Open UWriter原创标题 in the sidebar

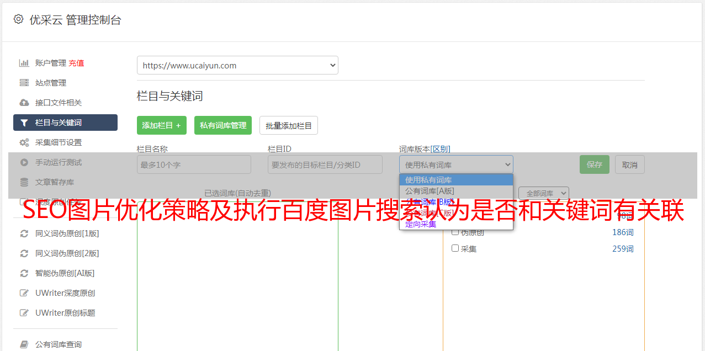pyautogui.click(x=65, y=313)
